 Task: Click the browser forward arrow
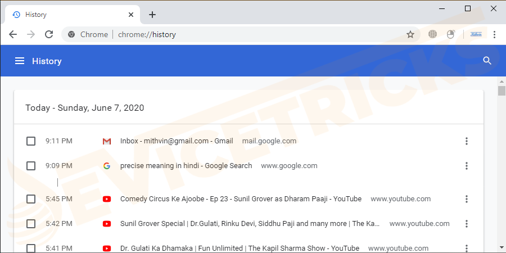[x=31, y=34]
